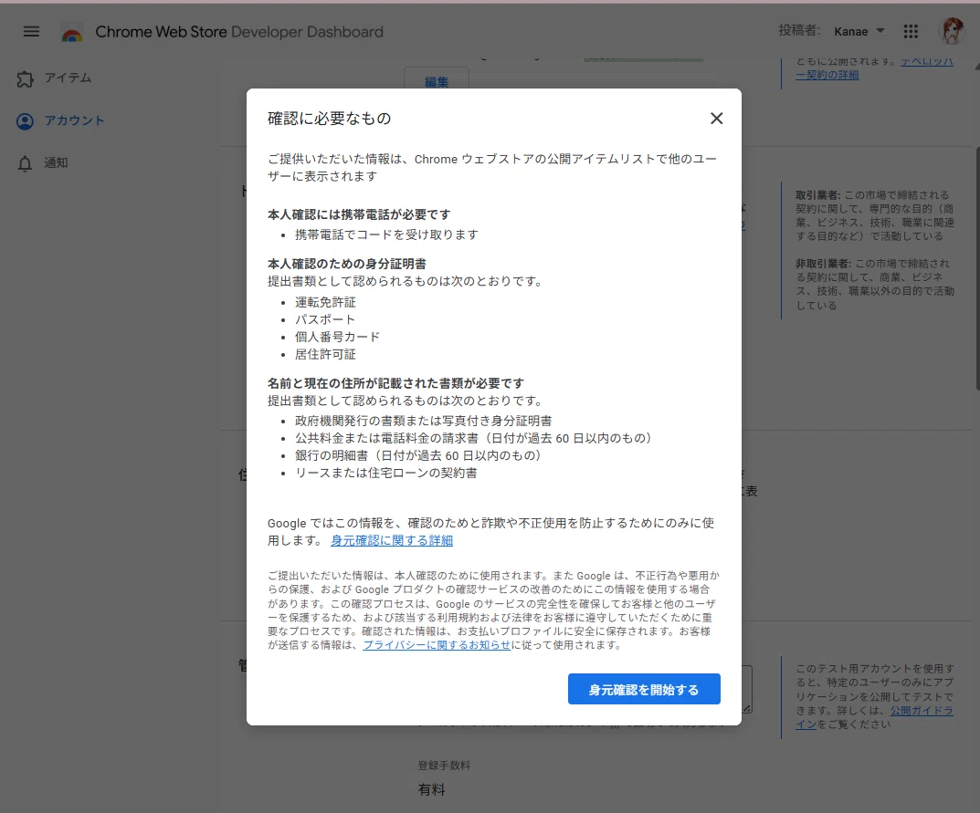Open the Google apps grid icon
Image resolution: width=980 pixels, height=813 pixels.
coord(911,31)
